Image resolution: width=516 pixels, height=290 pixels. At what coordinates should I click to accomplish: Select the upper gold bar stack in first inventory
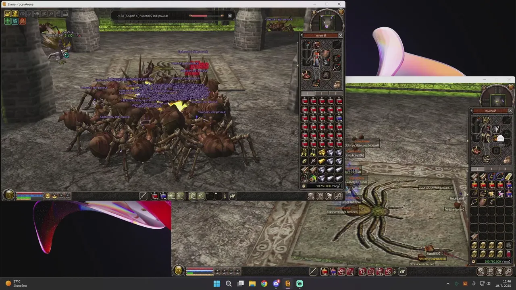click(x=322, y=152)
